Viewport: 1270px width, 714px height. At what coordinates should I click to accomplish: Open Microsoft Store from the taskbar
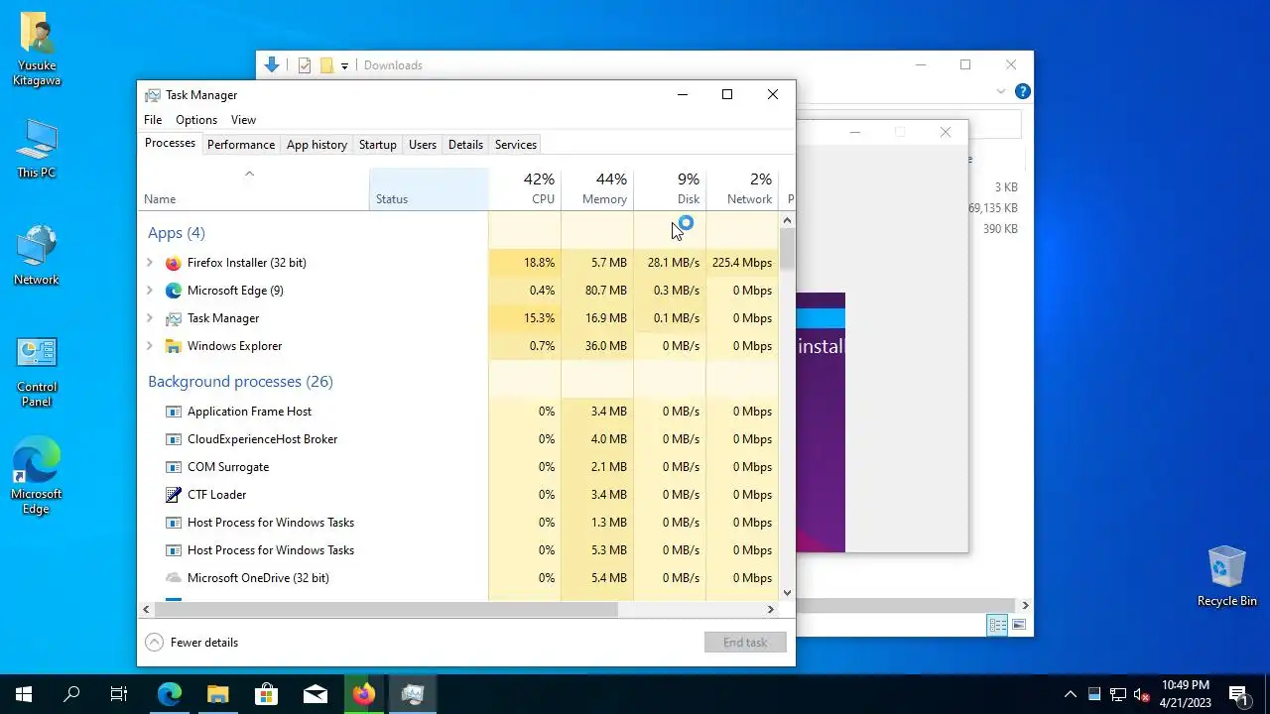pos(266,694)
